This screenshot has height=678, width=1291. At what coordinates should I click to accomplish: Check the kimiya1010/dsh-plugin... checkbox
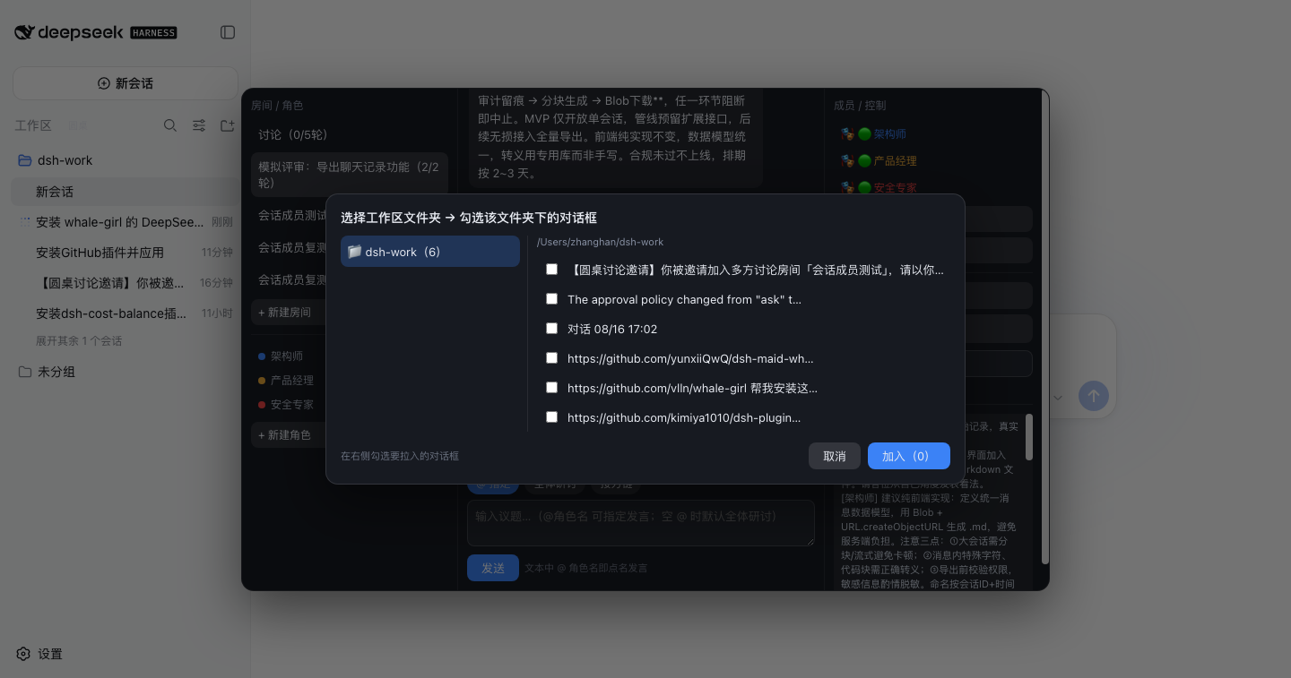551,416
